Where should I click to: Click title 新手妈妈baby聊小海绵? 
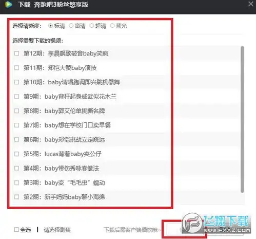pyautogui.click(x=74, y=197)
